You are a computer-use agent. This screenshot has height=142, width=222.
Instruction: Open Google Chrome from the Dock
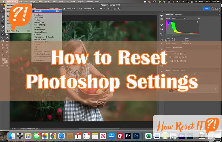(53, 136)
